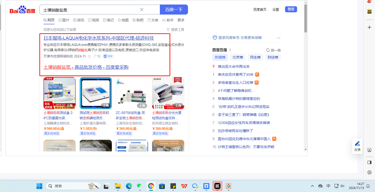This screenshot has width=375, height=192.
Task: Click the network icon in the system tray
Action: click(336, 186)
